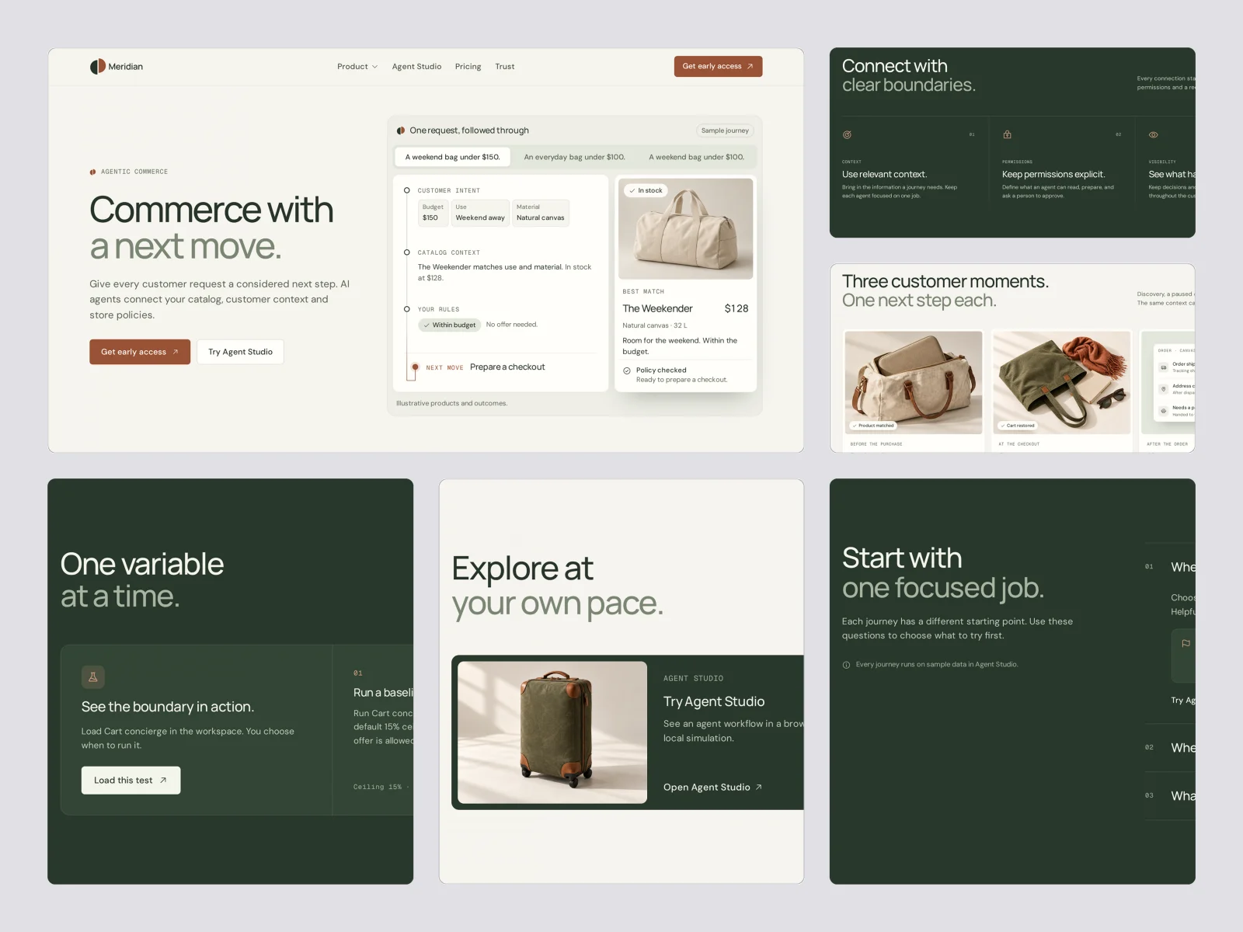Click 'The Weekender' product title
The height and width of the screenshot is (932, 1243).
pyautogui.click(x=657, y=308)
